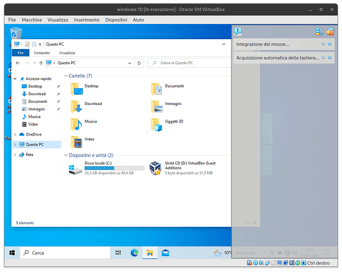
Task: Switch to the Visualizza ribbon tab in Explorer
Action: [x=67, y=53]
